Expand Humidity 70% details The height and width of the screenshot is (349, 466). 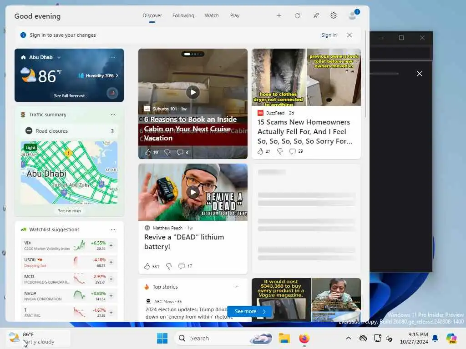point(98,76)
